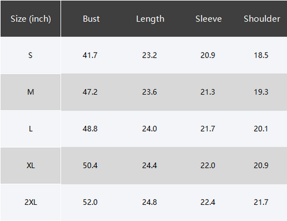Click the 24.0 length value
287x221 pixels.
tap(149, 129)
